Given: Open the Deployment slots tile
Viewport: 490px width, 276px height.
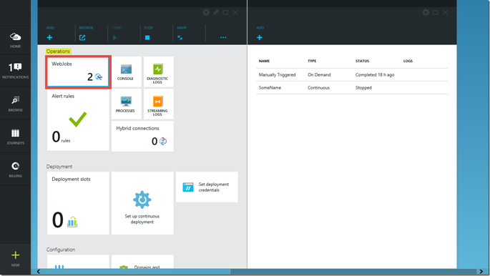Looking at the screenshot, I should (x=78, y=203).
